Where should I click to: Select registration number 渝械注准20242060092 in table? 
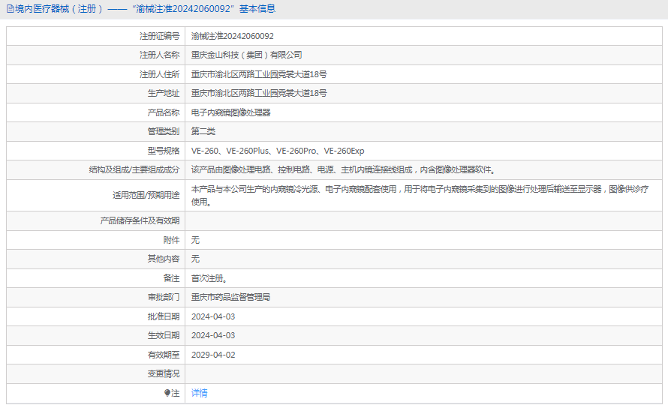click(x=233, y=36)
